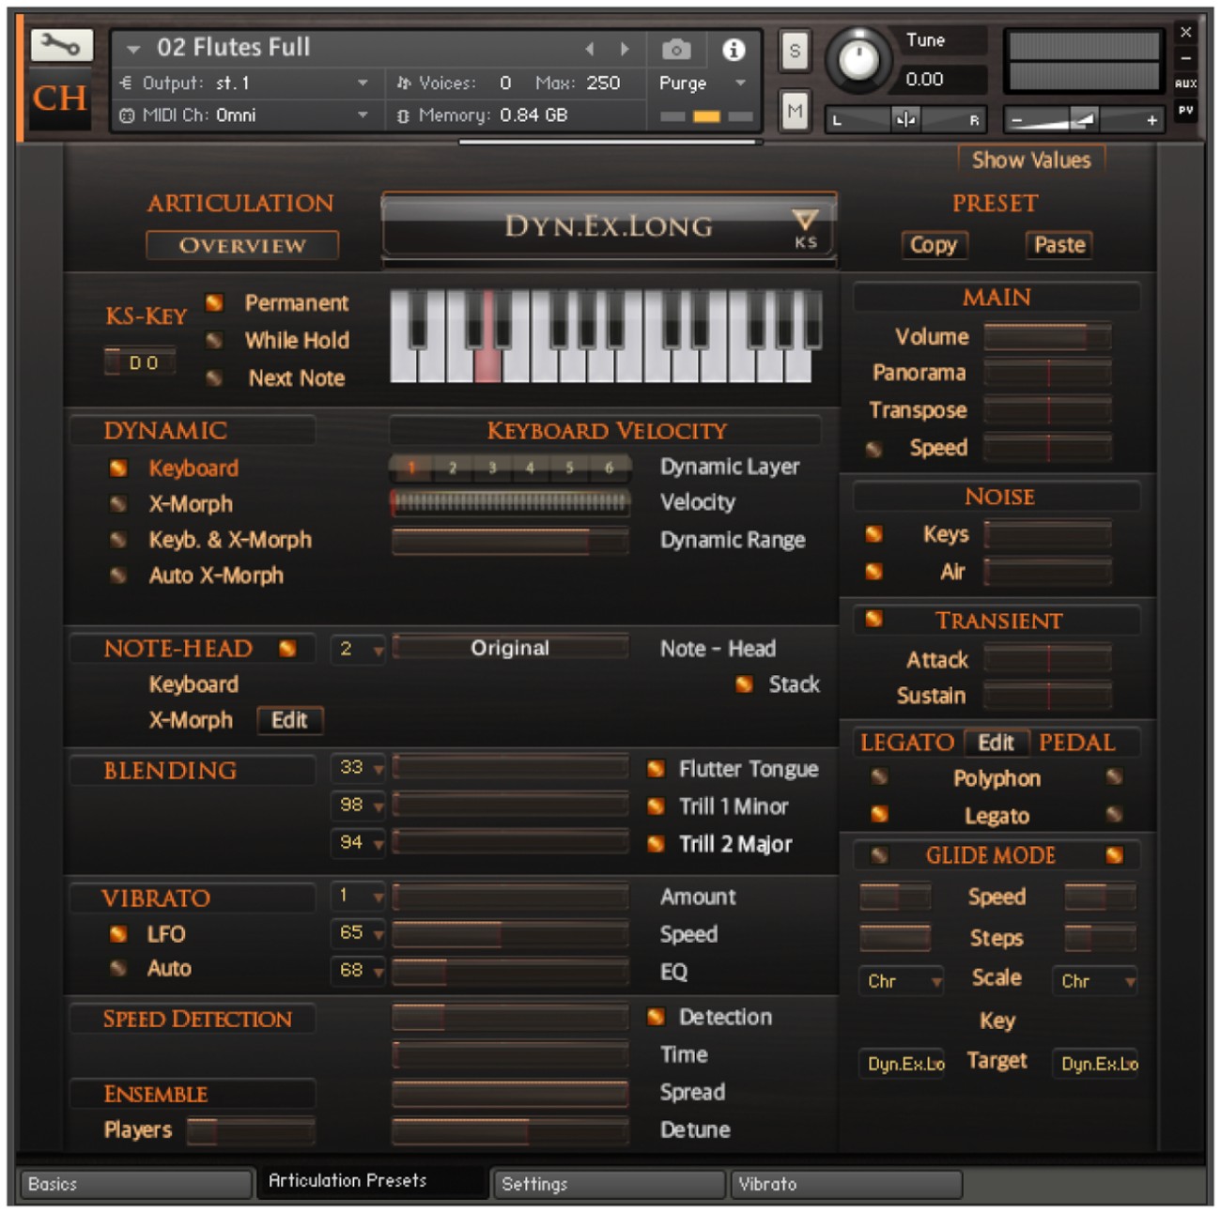
Task: Open the Pedal tab next to Legato
Action: pyautogui.click(x=1077, y=743)
